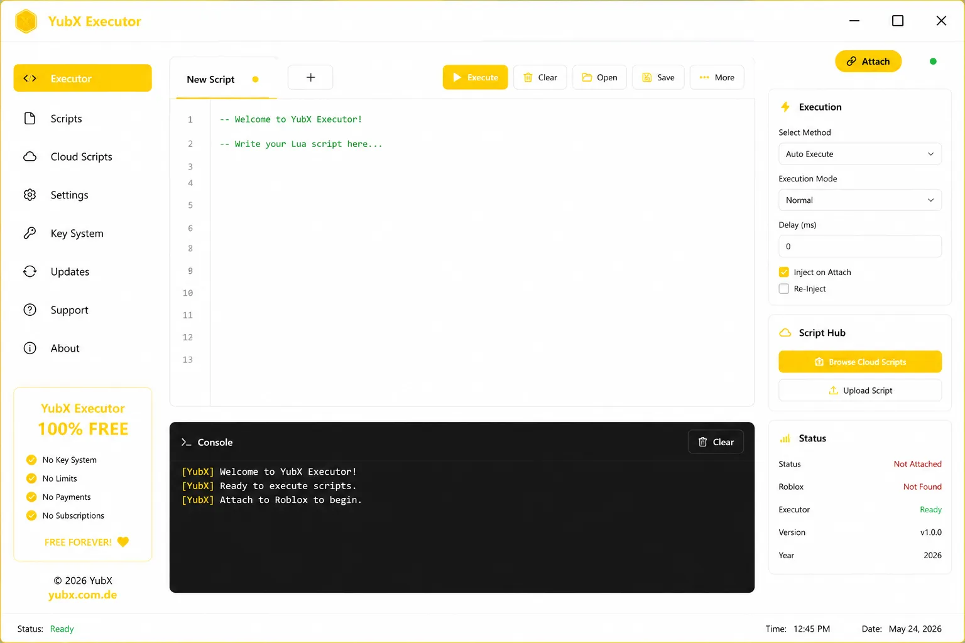Click the Status bar chart icon
Viewport: 965px width, 643px height.
[785, 438]
